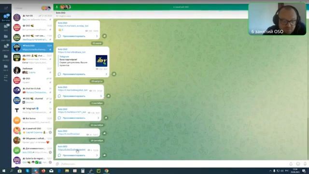This screenshot has height=174, width=309.
Task: Open the ADV logo preview thumbnail
Action: click(101, 61)
